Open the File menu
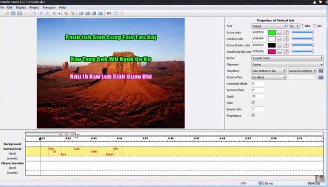The width and height of the screenshot is (328, 187). [2, 7]
